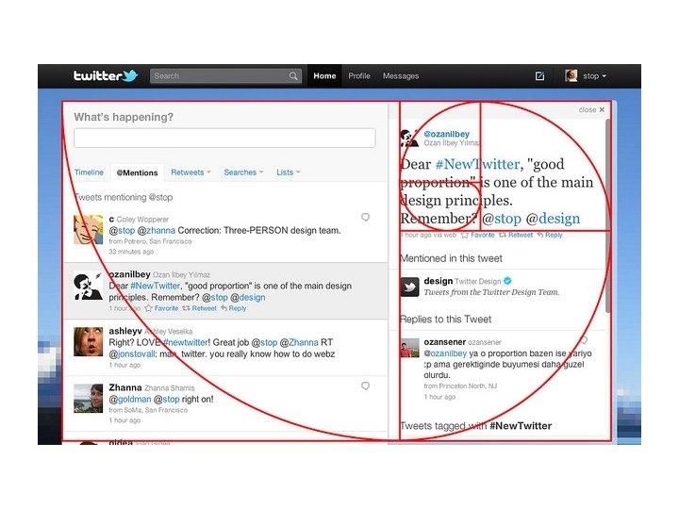The height and width of the screenshot is (509, 679).
Task: Click ozanilbey's avatar in the timeline
Action: [89, 287]
